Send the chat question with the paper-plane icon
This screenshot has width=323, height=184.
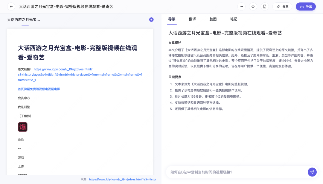pos(312,172)
